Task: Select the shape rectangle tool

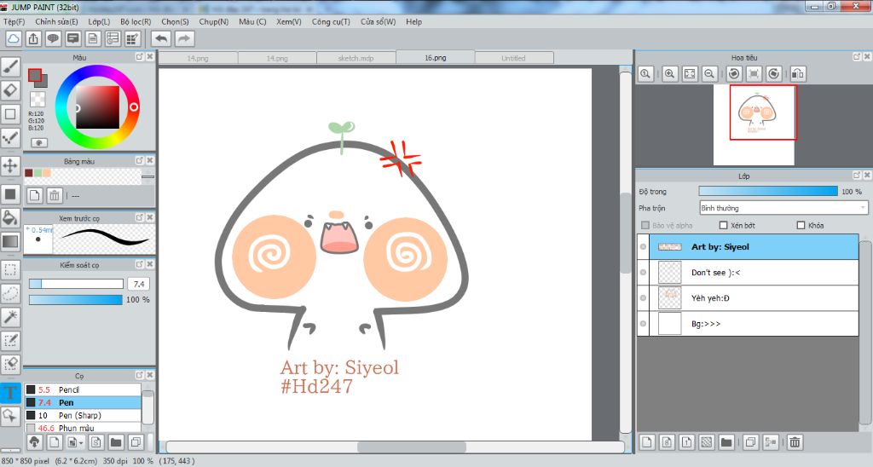Action: click(x=10, y=114)
